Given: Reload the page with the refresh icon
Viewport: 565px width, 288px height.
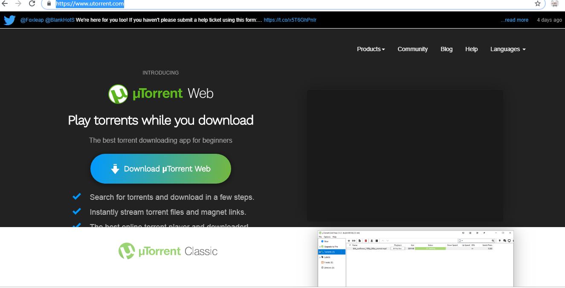Looking at the screenshot, I should tap(32, 3).
